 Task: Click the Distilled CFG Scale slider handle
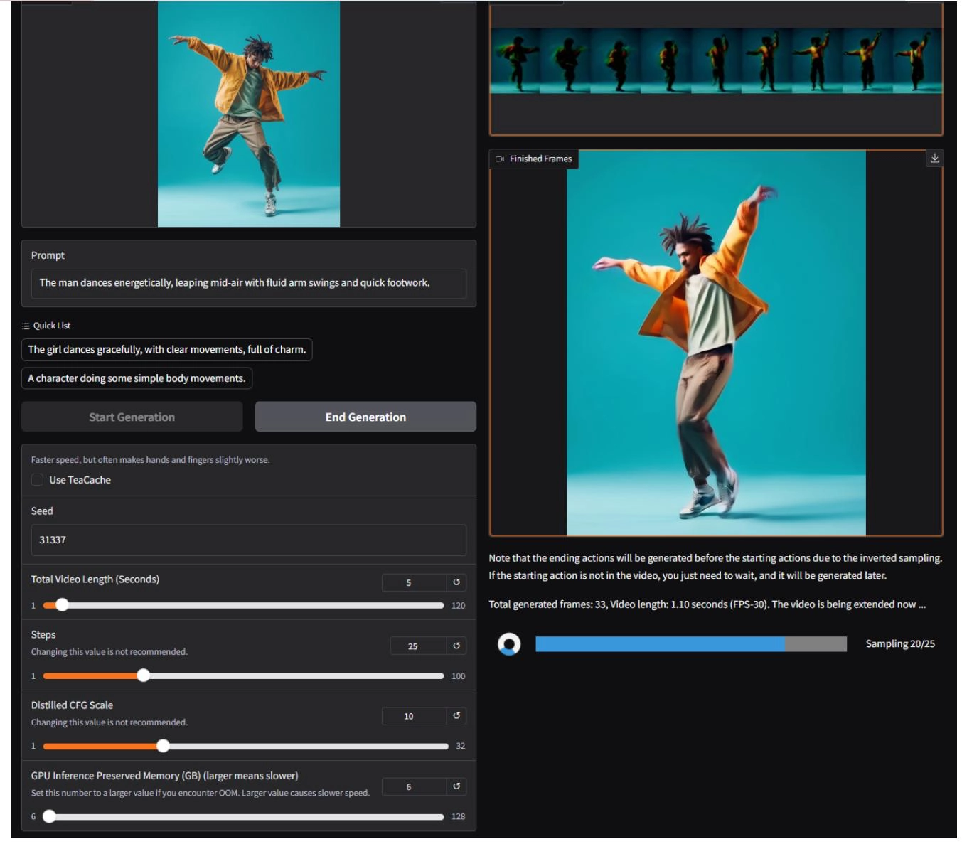pos(164,746)
